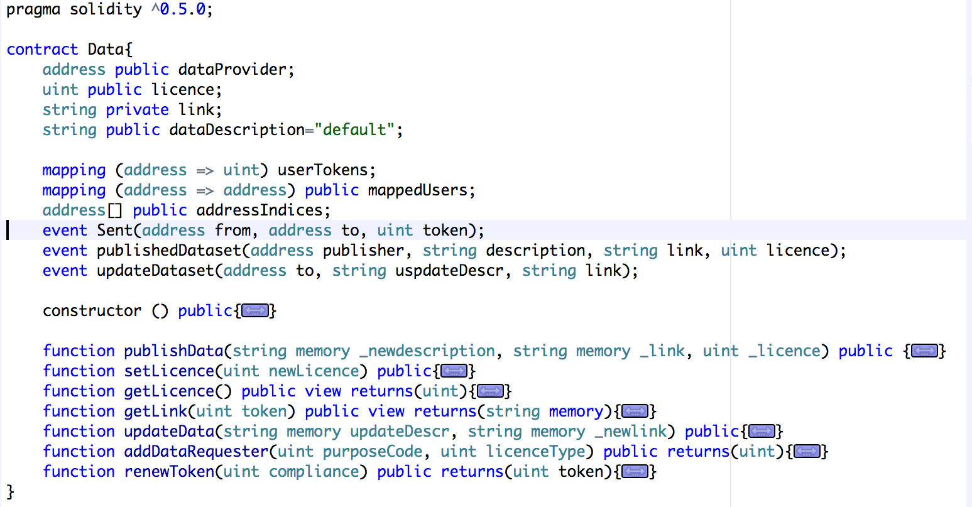Show the folded renewToken function body
972x507 pixels.
click(x=635, y=472)
